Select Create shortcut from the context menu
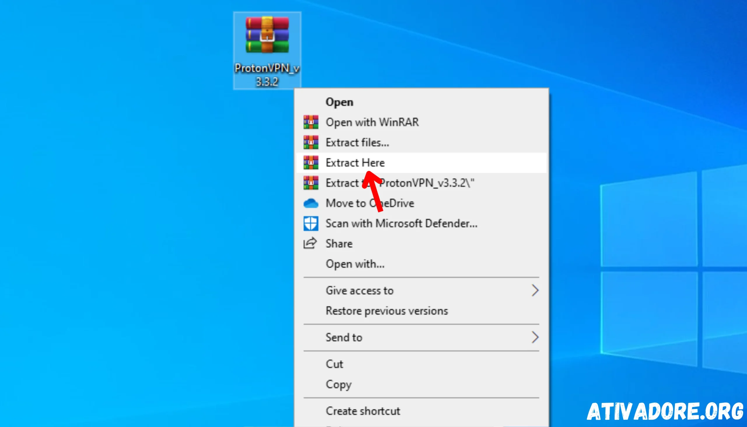747x427 pixels. [421, 411]
